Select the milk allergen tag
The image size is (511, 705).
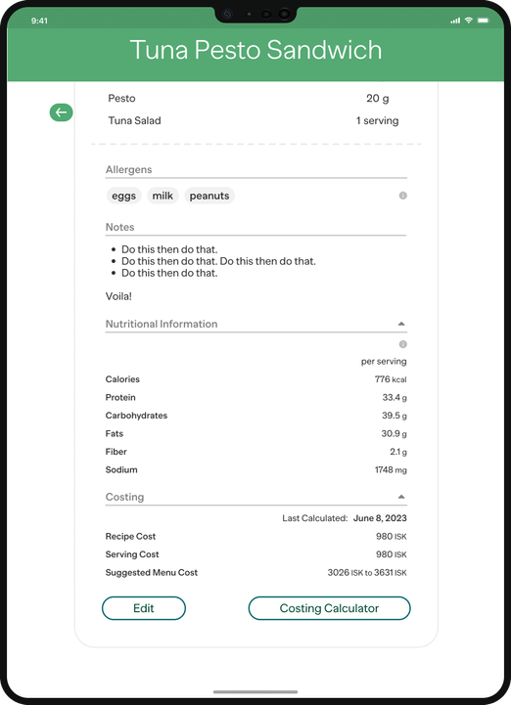pyautogui.click(x=163, y=196)
